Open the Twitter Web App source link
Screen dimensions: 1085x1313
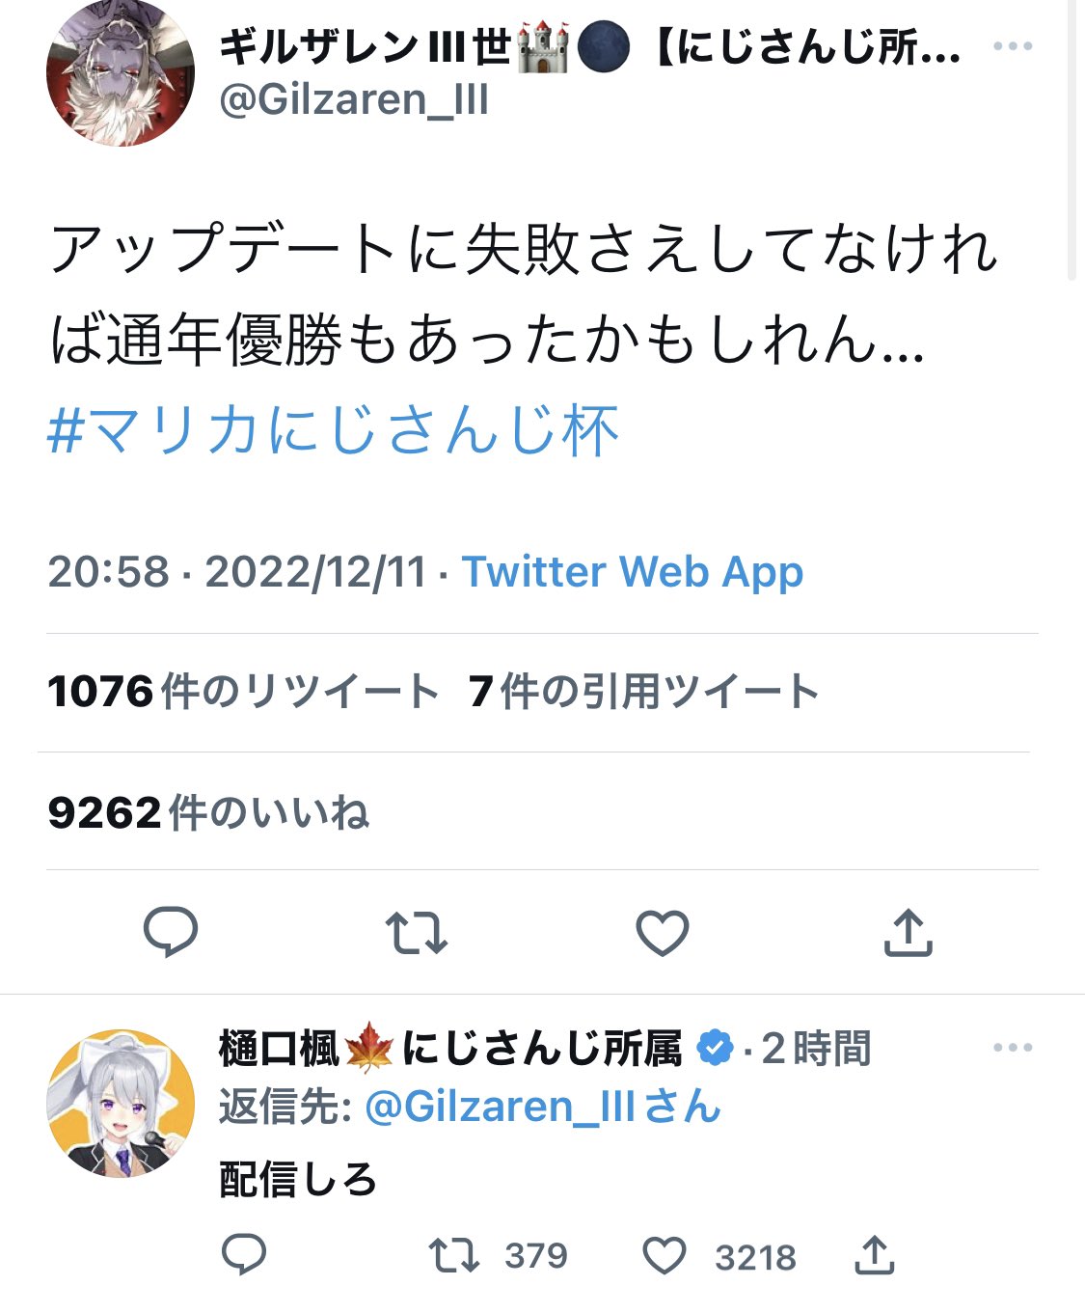[633, 572]
